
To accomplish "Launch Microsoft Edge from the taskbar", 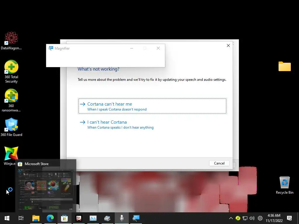I will pyautogui.click(x=50, y=218).
